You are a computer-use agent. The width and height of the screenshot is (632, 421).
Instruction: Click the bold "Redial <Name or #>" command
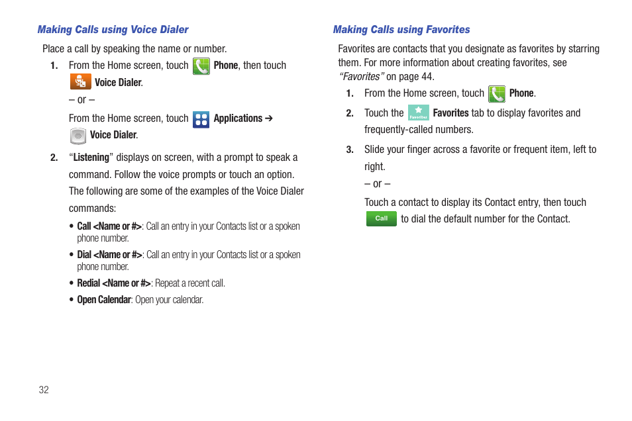point(114,283)
